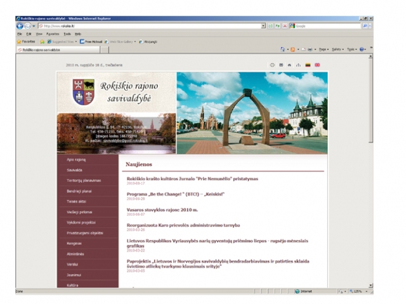The height and width of the screenshot is (304, 406).
Task: Open the File menu
Action: tap(20, 34)
